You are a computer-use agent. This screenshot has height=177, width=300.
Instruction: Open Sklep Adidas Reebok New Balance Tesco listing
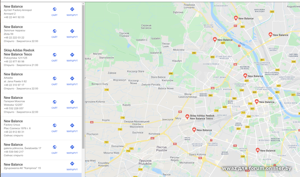click(x=41, y=58)
